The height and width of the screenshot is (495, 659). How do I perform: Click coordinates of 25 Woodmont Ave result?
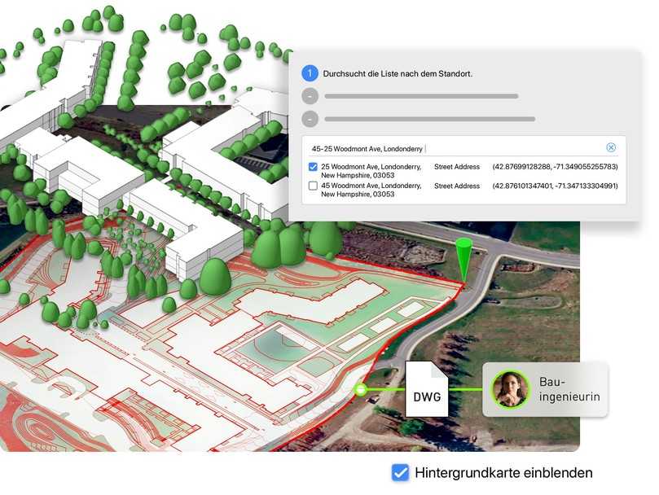[555, 167]
